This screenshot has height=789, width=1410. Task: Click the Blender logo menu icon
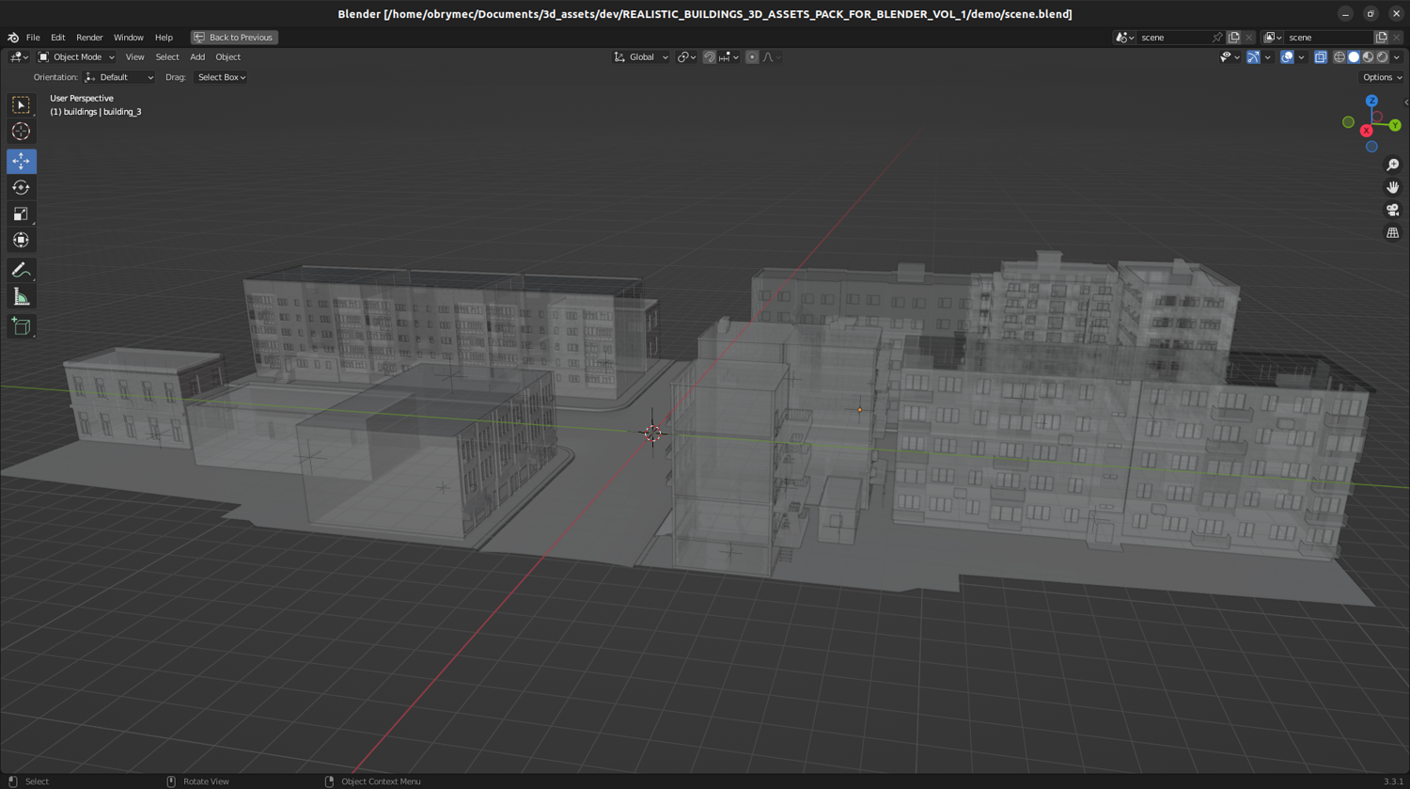[13, 38]
